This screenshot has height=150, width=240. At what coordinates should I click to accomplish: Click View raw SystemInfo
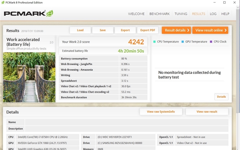(160, 112)
